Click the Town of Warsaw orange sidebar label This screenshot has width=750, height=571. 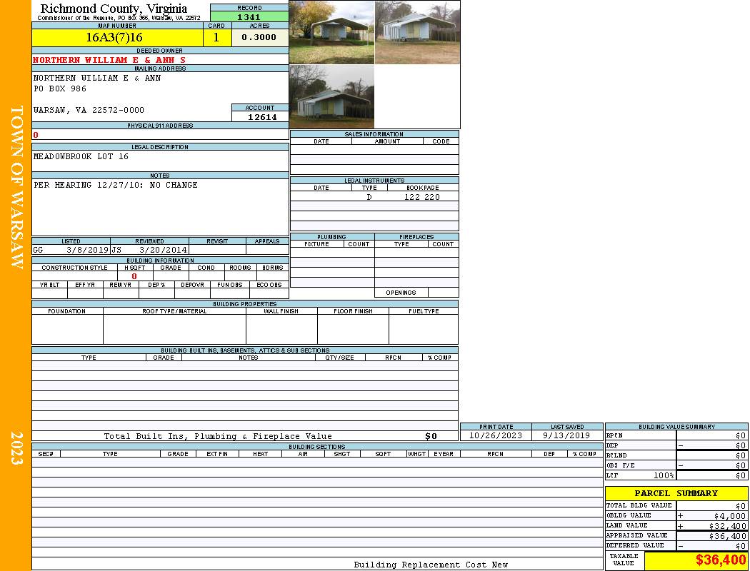click(16, 187)
